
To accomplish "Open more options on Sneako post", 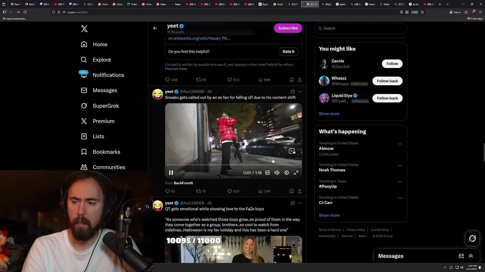I will coord(300,91).
